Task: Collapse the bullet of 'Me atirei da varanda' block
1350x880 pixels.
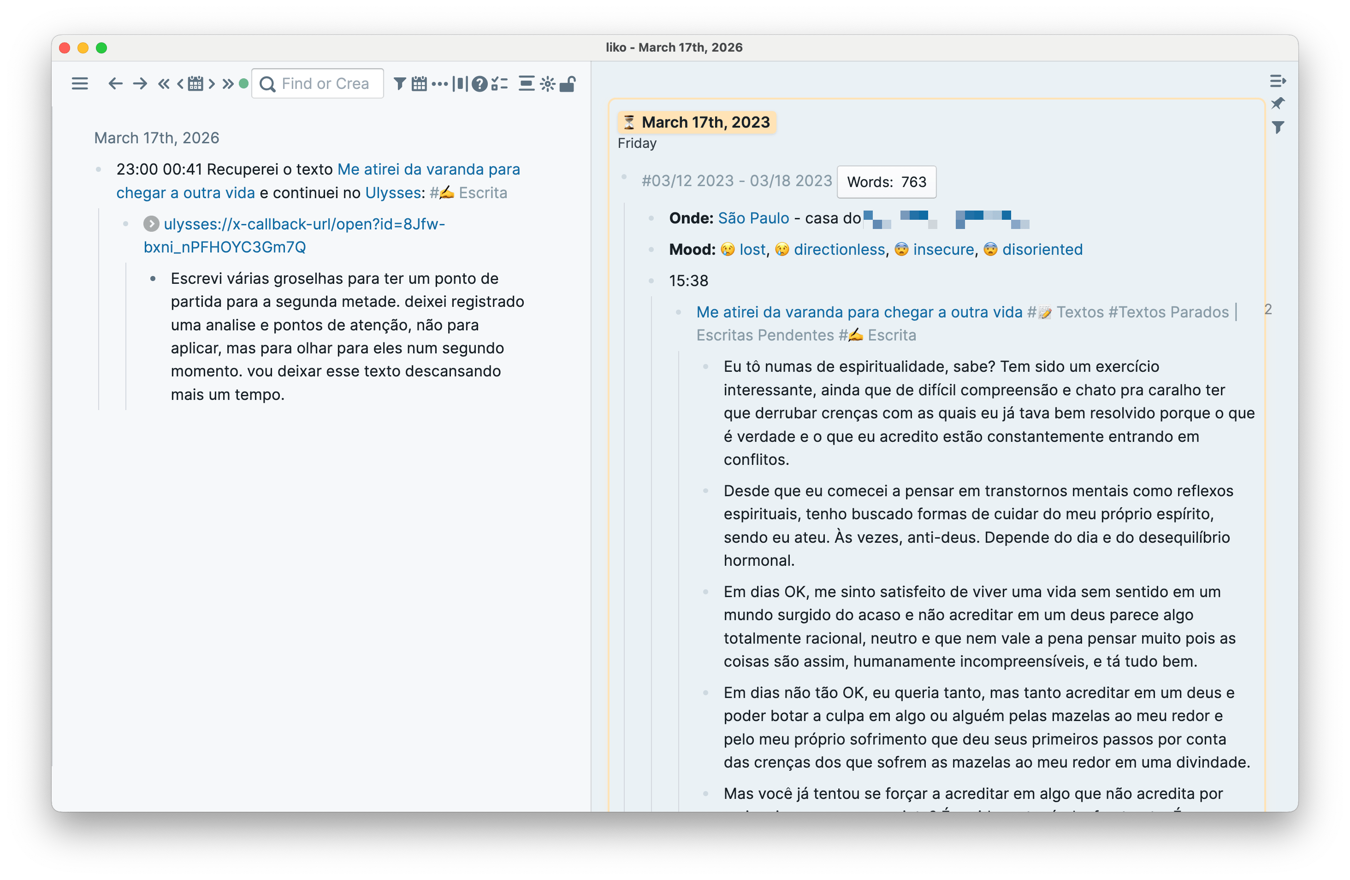Action: click(678, 311)
